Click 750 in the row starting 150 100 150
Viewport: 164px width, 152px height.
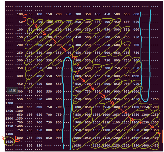136,37
